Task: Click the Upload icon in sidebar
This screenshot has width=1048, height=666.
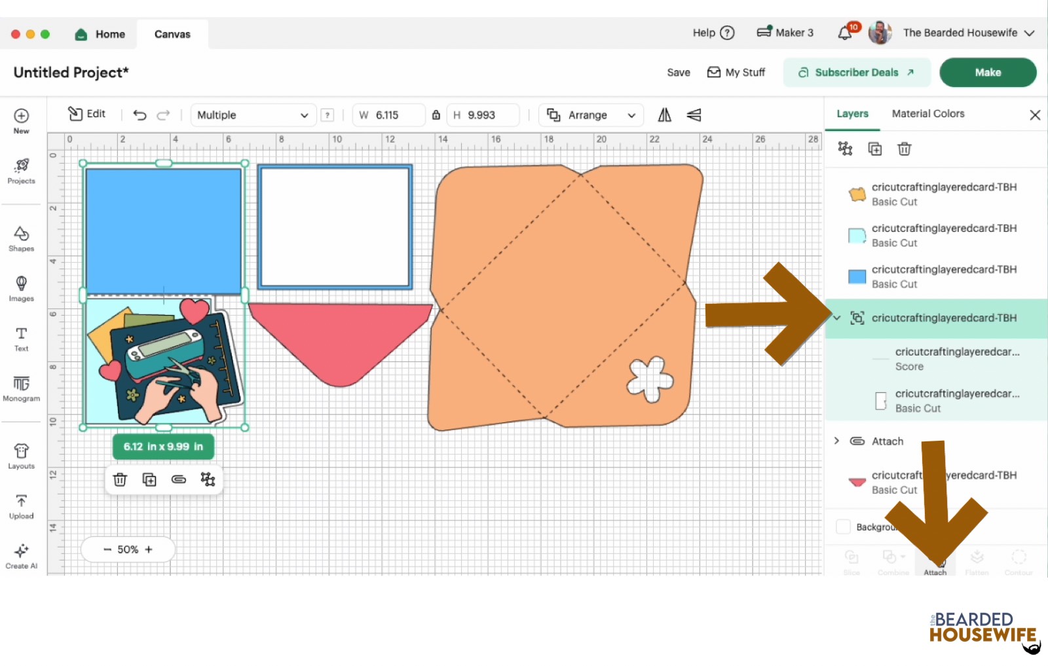Action: pos(21,506)
